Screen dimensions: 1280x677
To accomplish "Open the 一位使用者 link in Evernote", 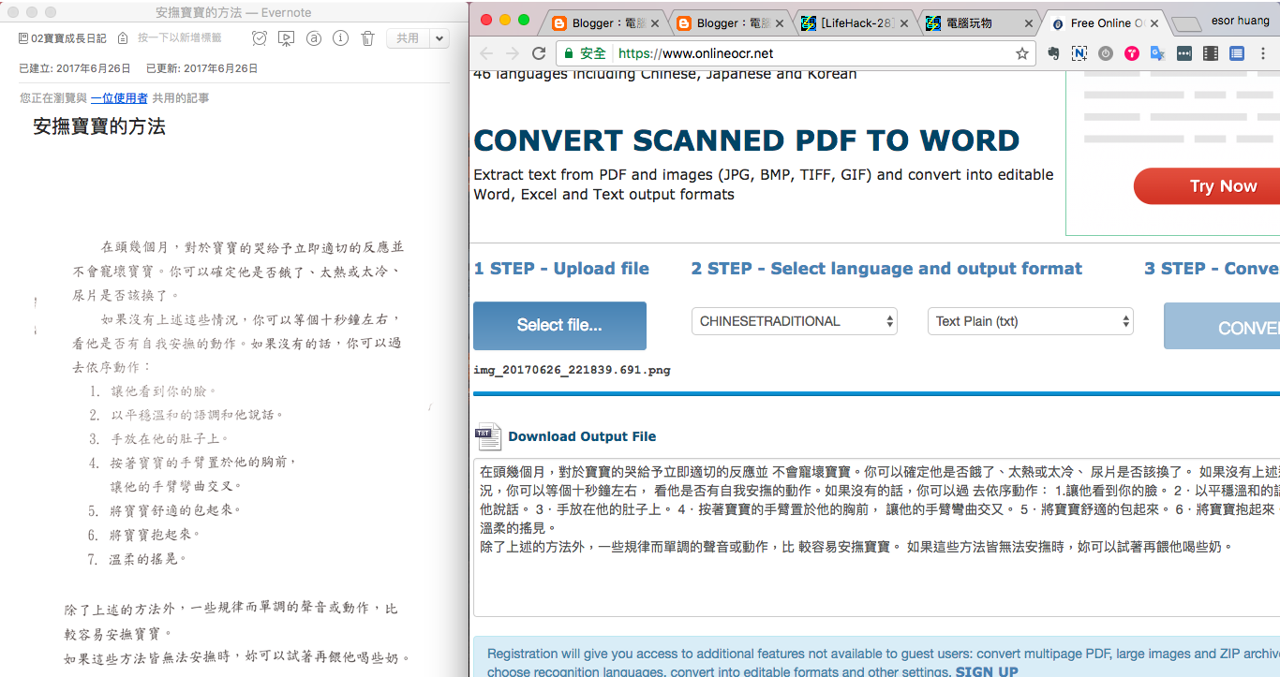I will click(x=119, y=97).
